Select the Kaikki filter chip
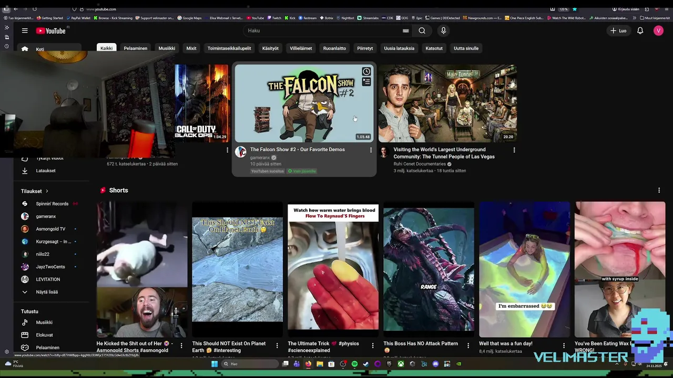Viewport: 673px width, 378px height. (x=106, y=48)
